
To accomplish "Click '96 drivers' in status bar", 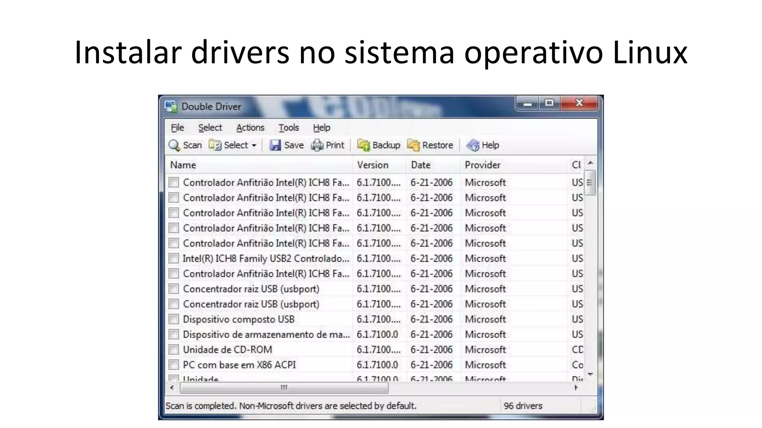I will (x=523, y=406).
